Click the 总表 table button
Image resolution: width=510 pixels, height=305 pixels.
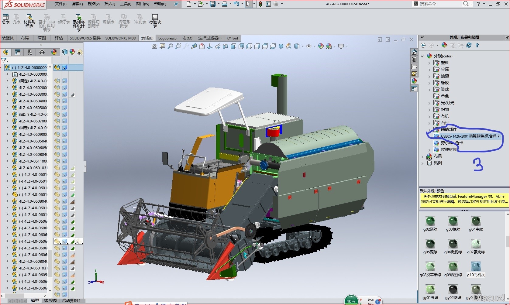click(6, 19)
